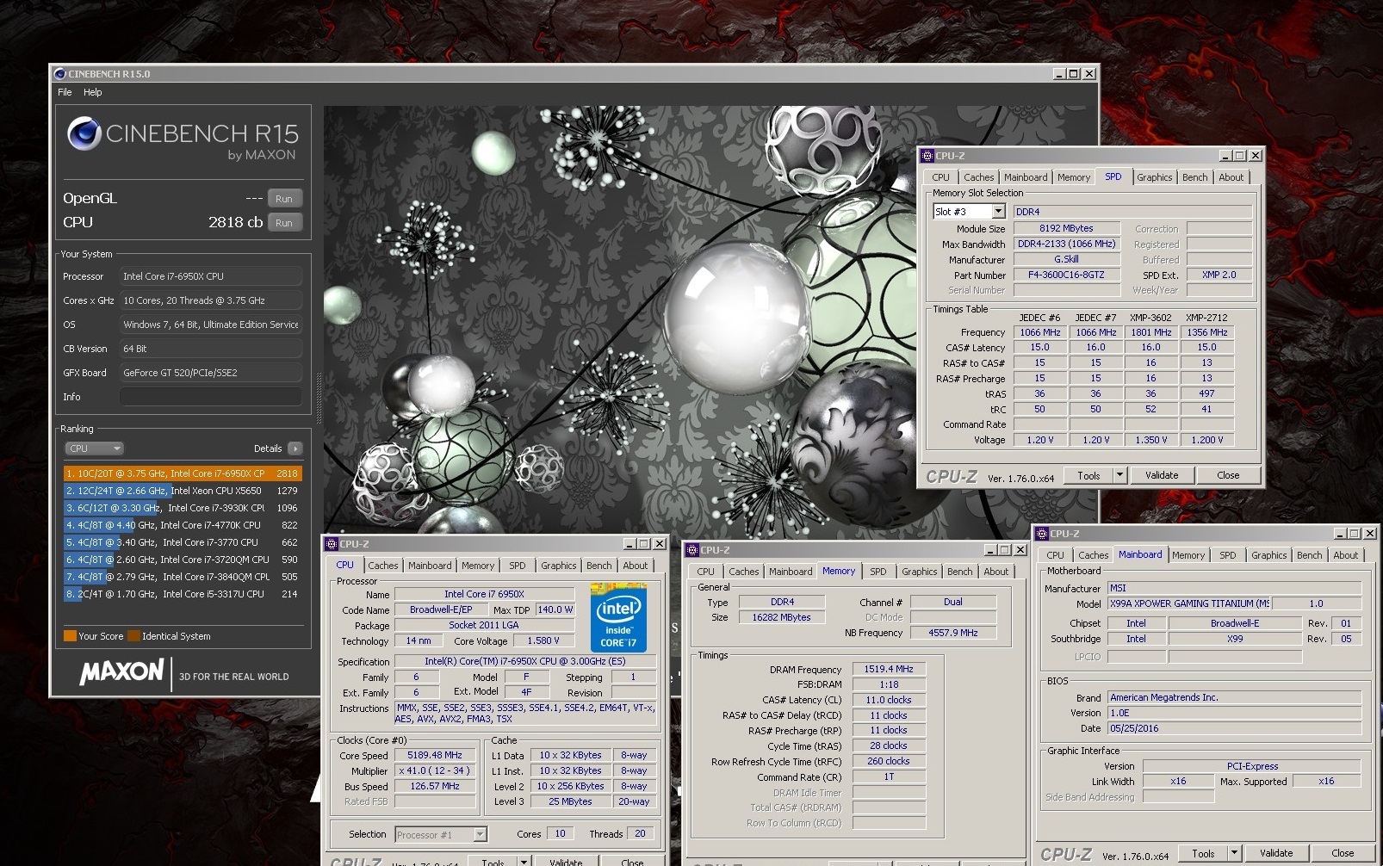Click Validate in the Mainboard window
This screenshot has width=1383, height=866.
tap(1276, 853)
